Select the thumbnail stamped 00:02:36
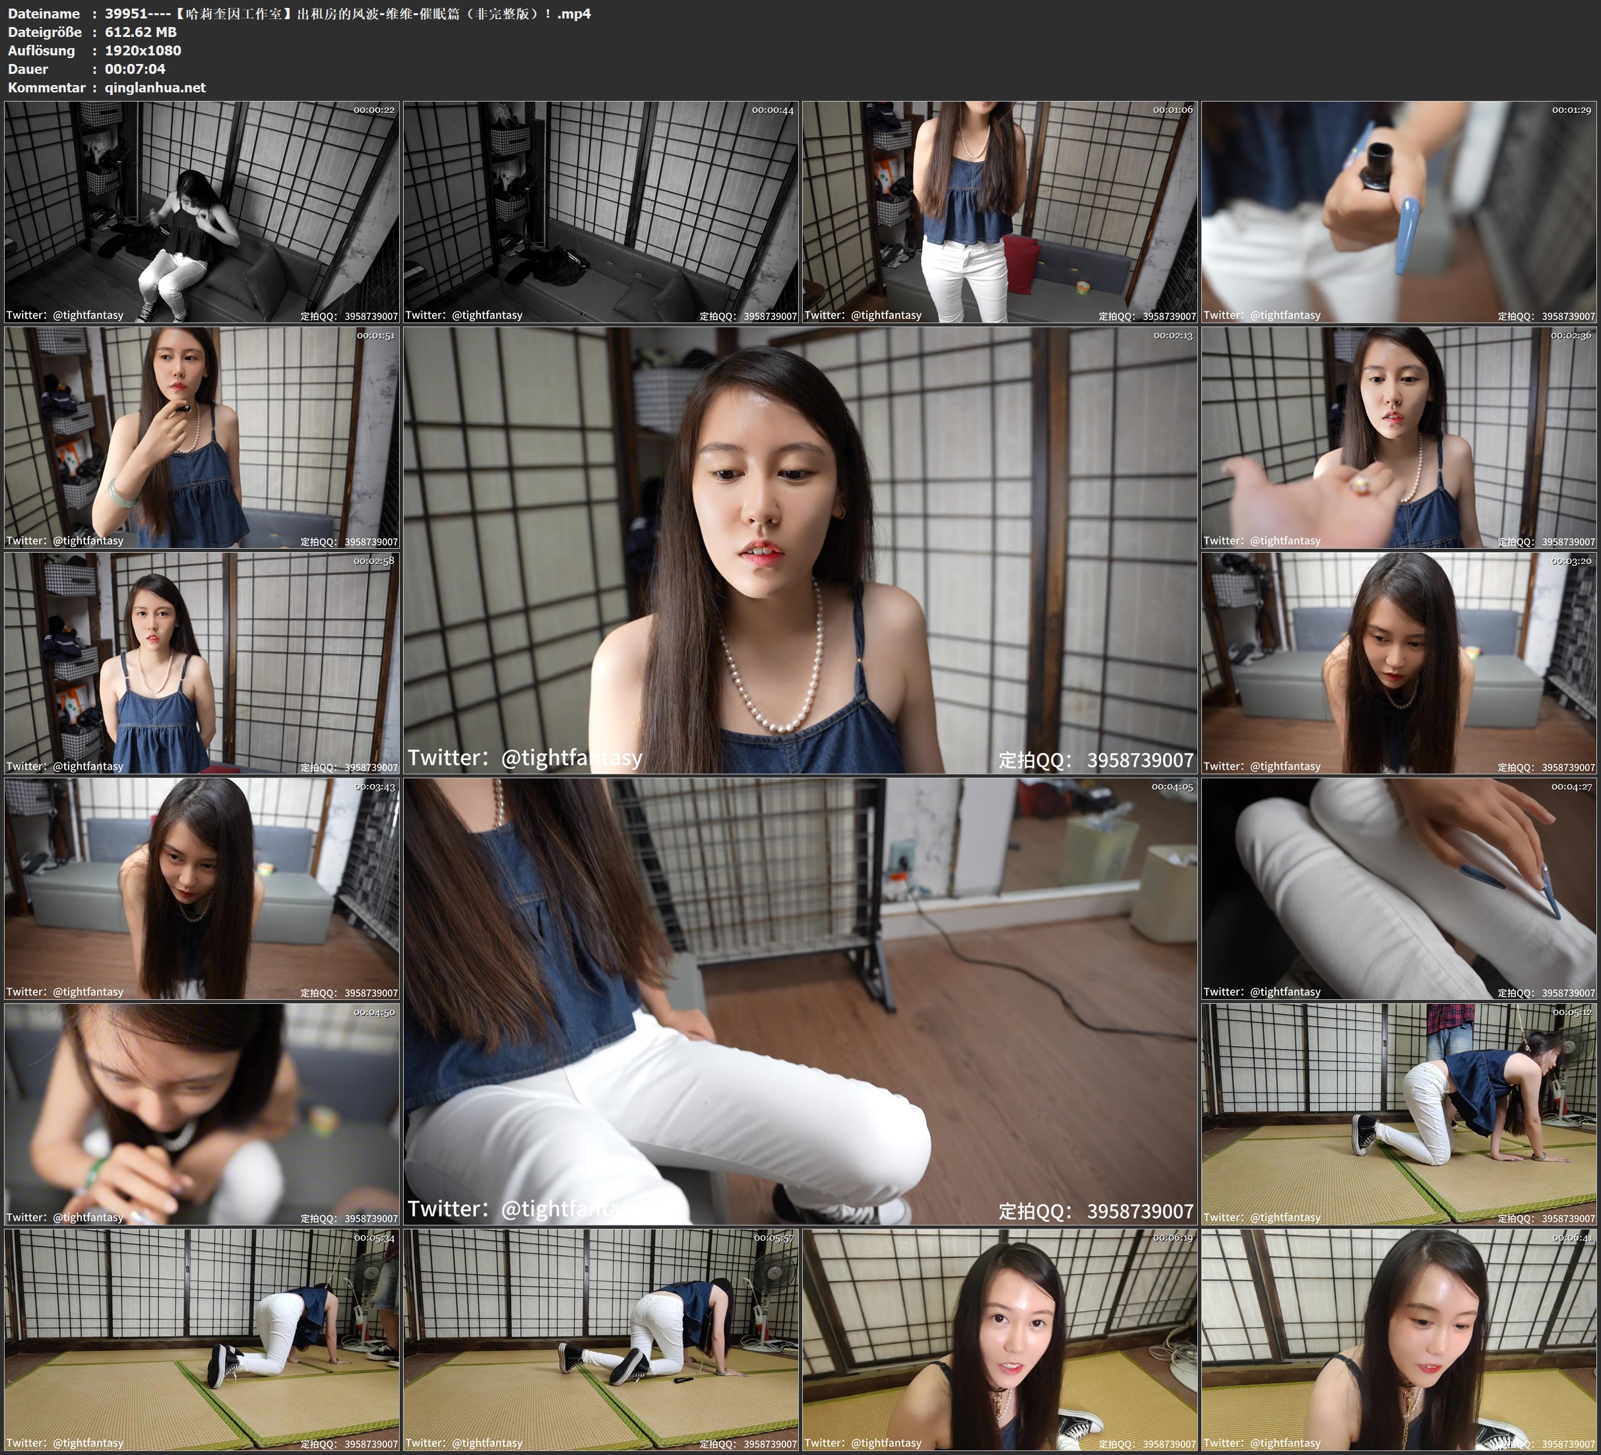This screenshot has width=1601, height=1455. coord(1399,437)
